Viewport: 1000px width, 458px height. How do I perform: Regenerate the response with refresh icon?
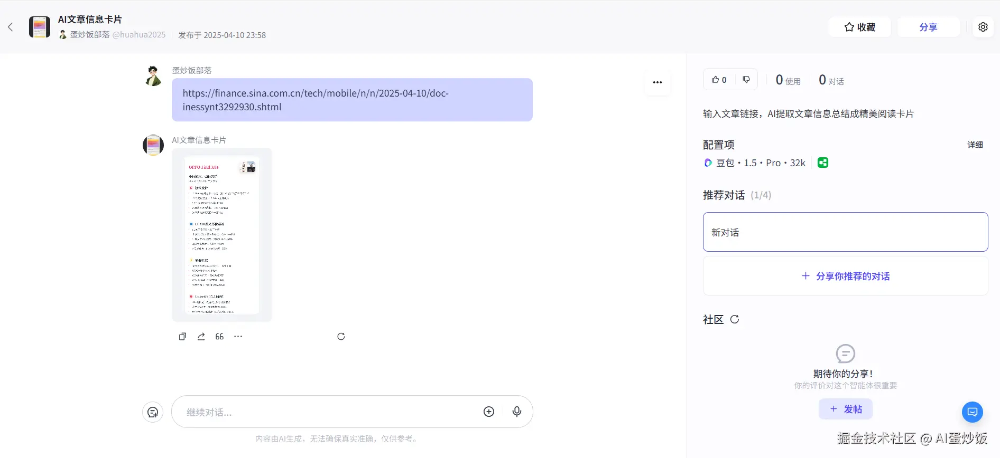[x=341, y=337]
